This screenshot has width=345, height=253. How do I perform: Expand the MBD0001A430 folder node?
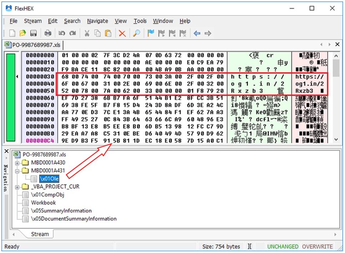click(17, 163)
